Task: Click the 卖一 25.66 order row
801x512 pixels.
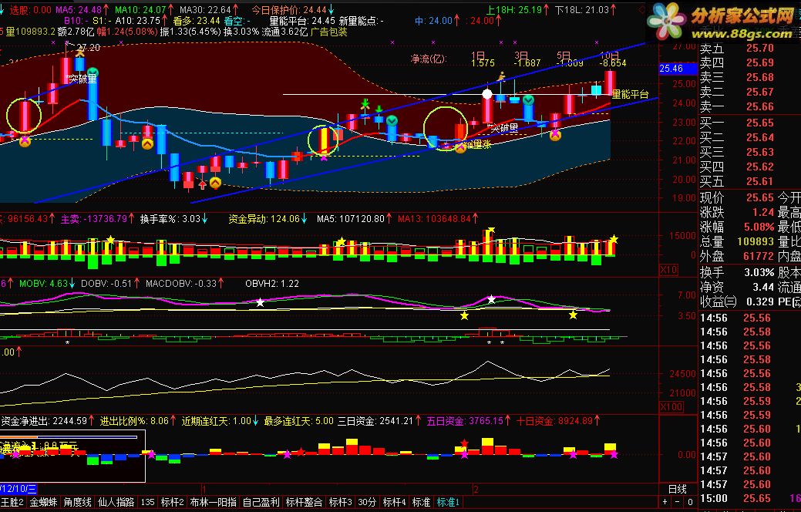Action: tap(737, 106)
